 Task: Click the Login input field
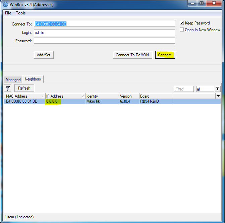pyautogui.click(x=104, y=32)
